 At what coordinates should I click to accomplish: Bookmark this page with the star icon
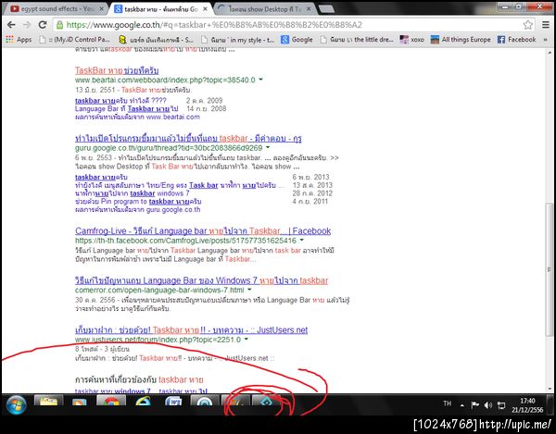(x=527, y=25)
